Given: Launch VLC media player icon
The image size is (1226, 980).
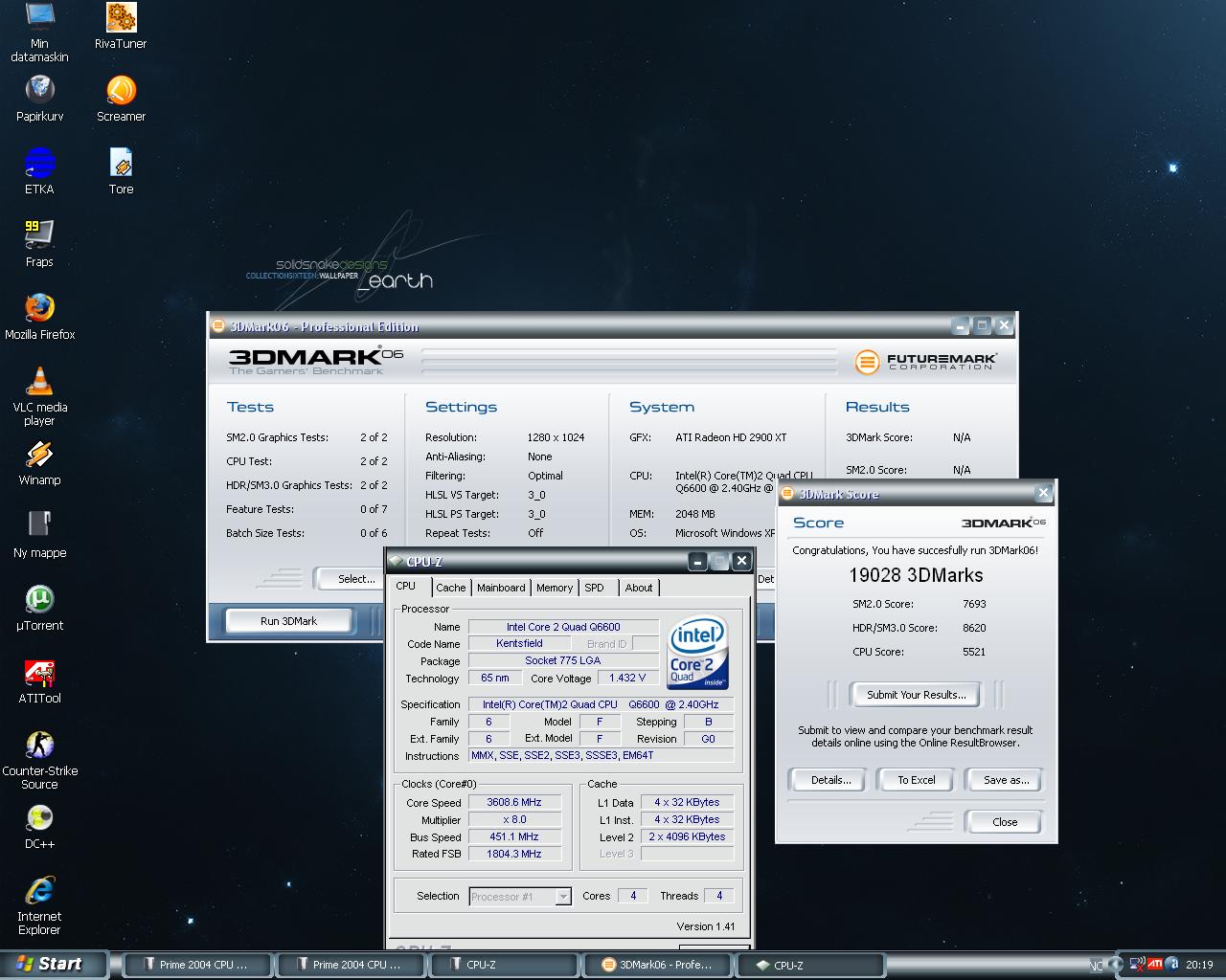Looking at the screenshot, I should 39,395.
